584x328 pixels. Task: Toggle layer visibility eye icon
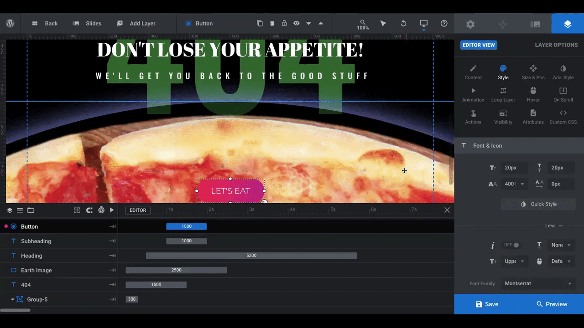(297, 23)
